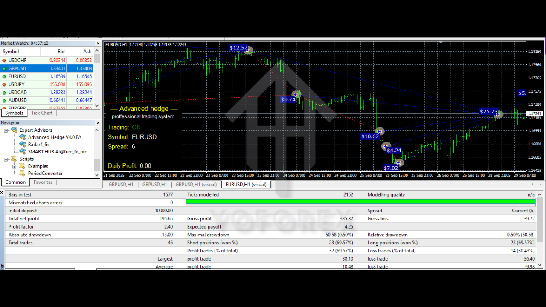
Task: Select the Advanced Hedge V4.0 EA icon
Action: click(x=22, y=137)
